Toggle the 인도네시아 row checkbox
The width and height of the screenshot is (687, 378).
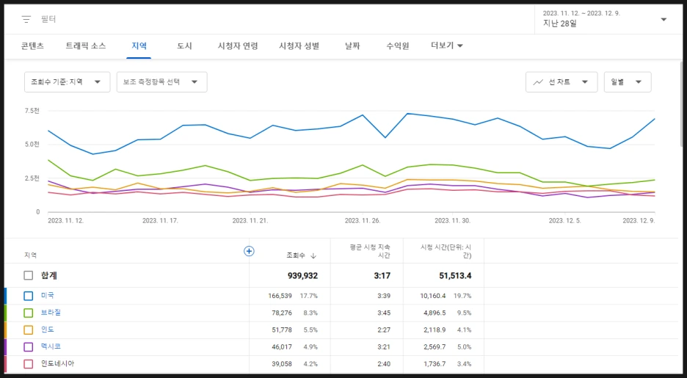click(x=29, y=363)
